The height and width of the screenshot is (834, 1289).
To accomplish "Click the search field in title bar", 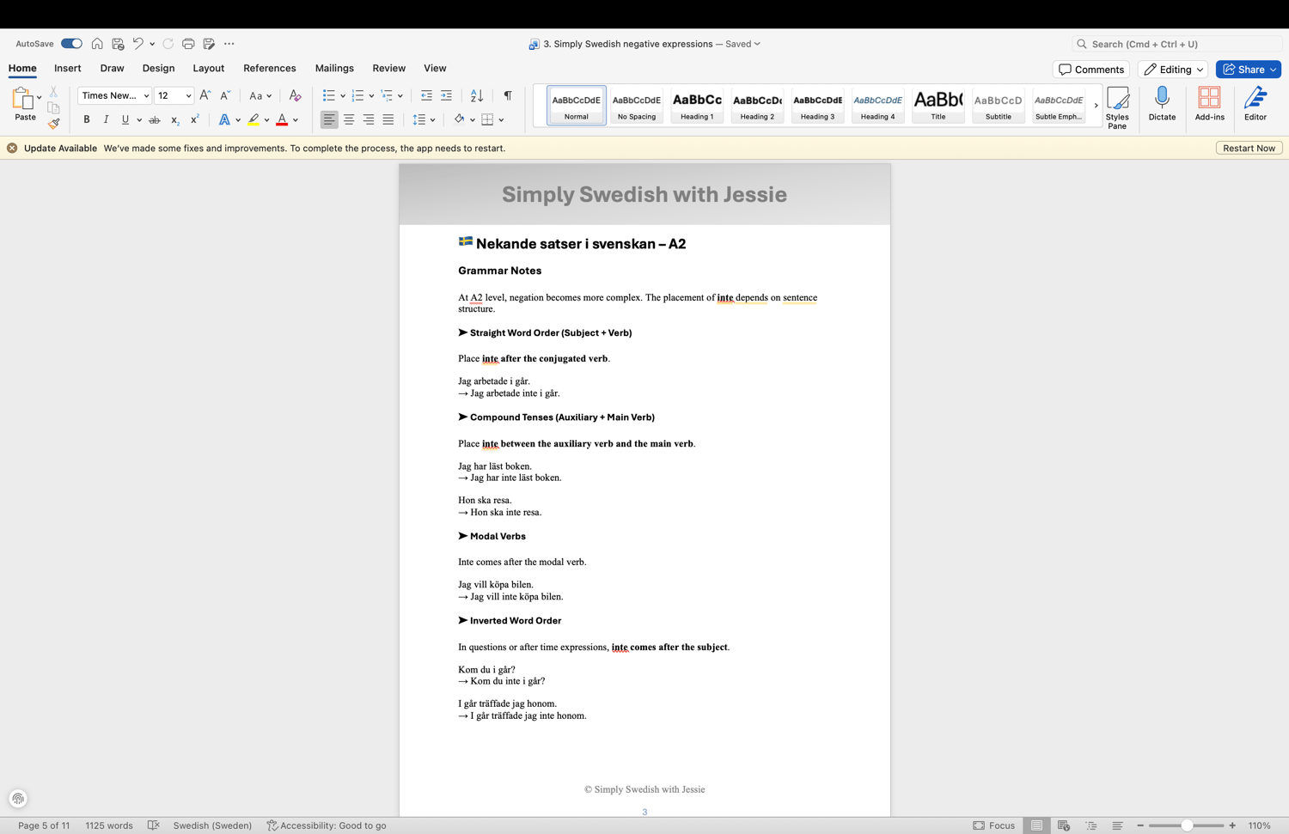I will click(x=1176, y=44).
